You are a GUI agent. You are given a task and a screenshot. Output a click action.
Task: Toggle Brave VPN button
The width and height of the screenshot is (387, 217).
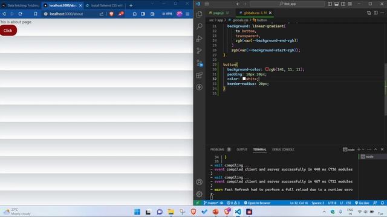tap(167, 14)
